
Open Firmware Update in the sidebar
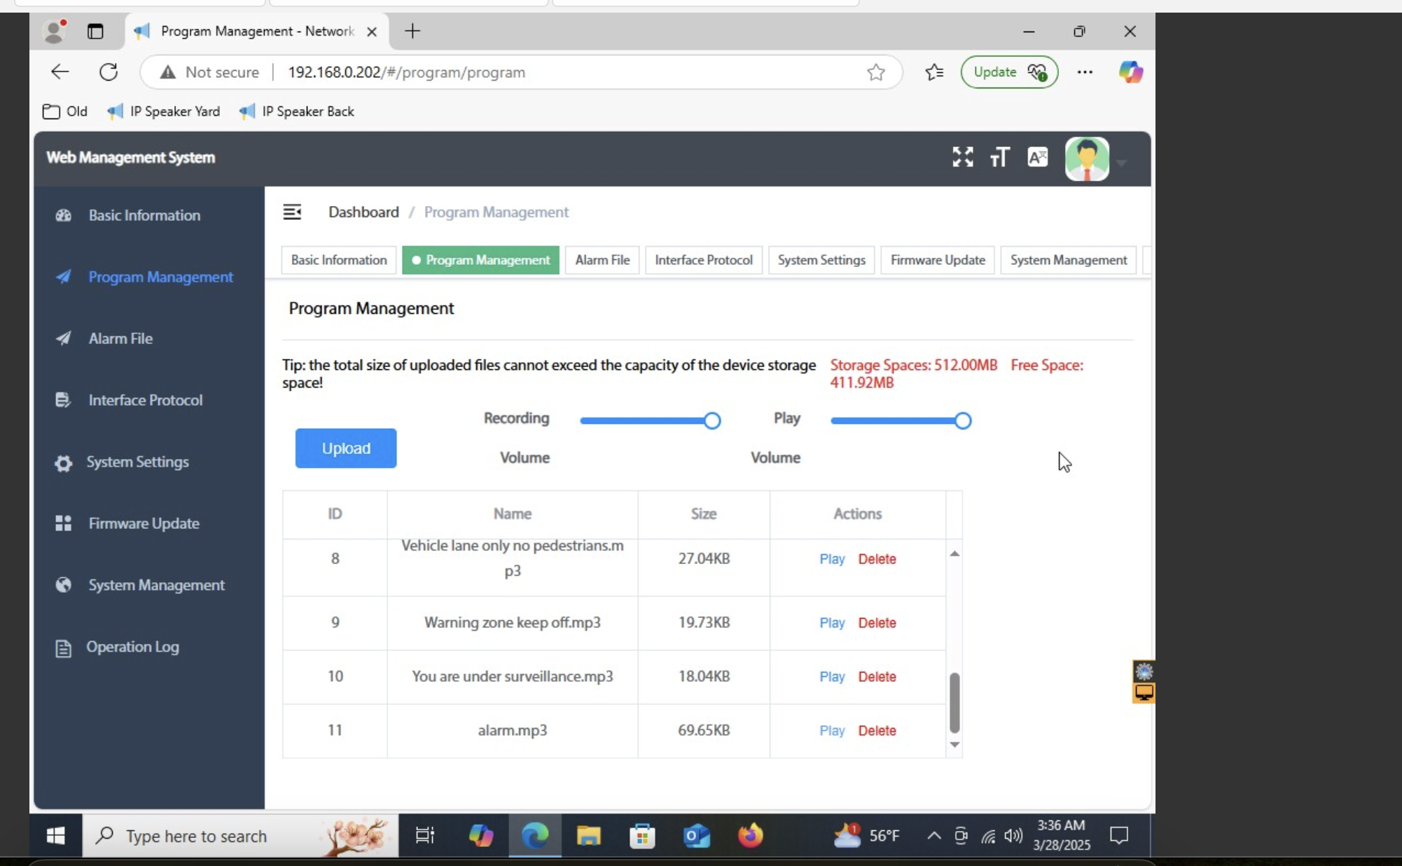[x=144, y=523]
